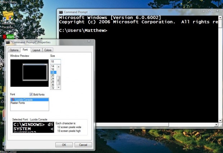223x153 pixels.
Task: Choose font size 16
Action: 53,69
